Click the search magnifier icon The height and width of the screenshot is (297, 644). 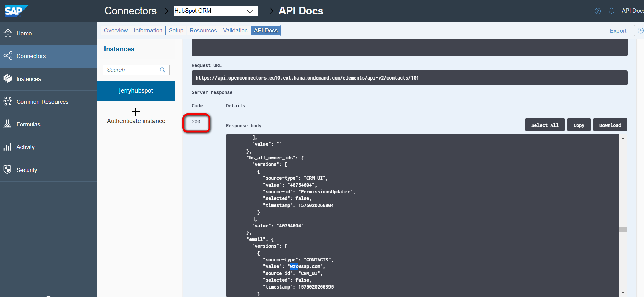tap(163, 70)
